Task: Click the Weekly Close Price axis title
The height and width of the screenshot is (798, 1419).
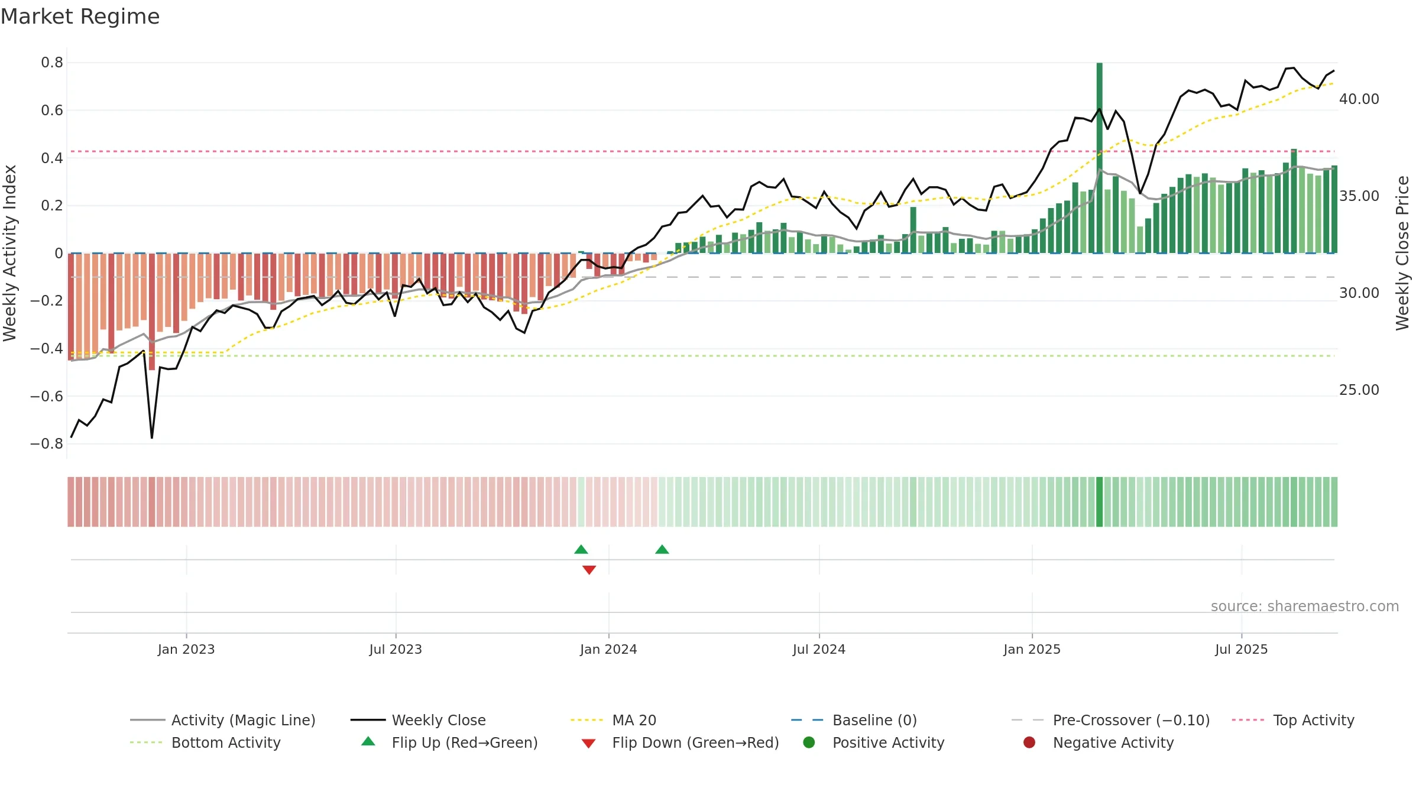Action: [1402, 253]
